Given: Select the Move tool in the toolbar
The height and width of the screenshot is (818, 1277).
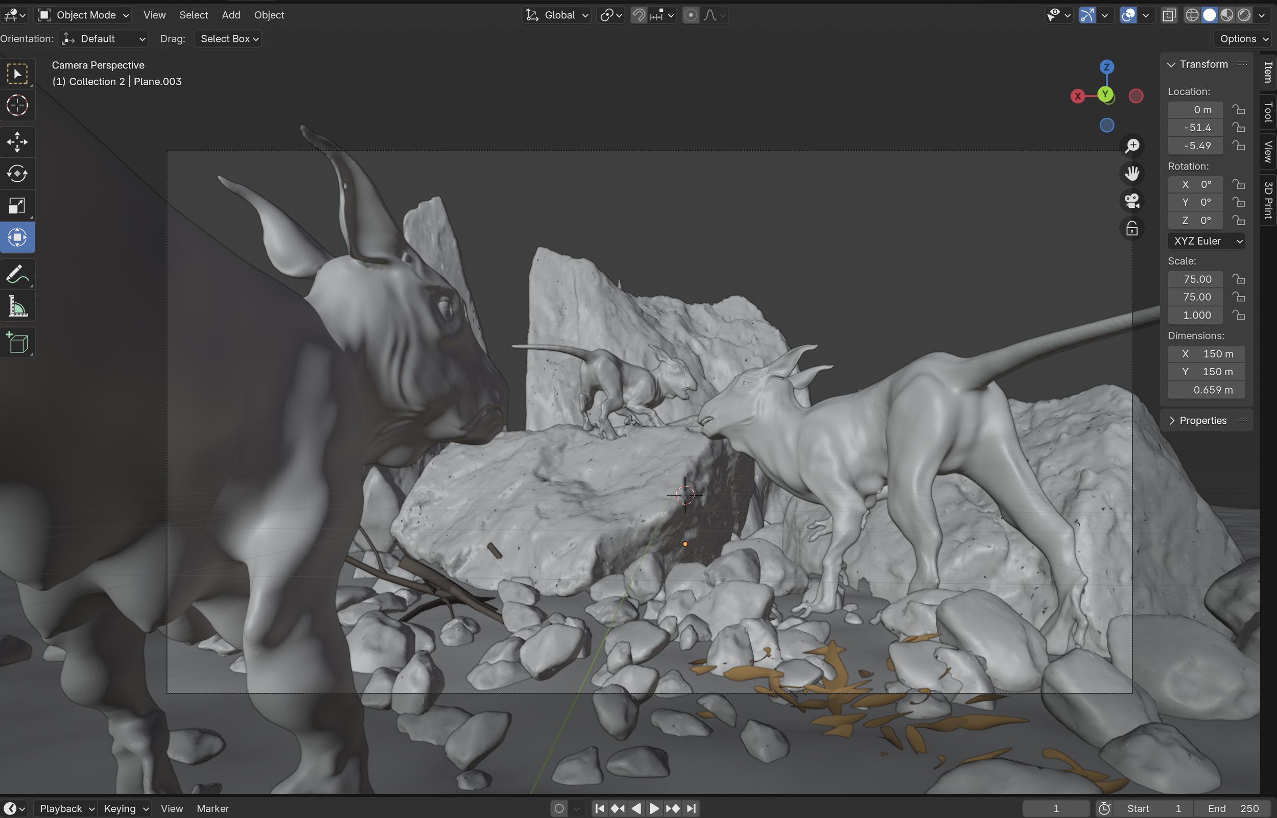Looking at the screenshot, I should pyautogui.click(x=17, y=142).
